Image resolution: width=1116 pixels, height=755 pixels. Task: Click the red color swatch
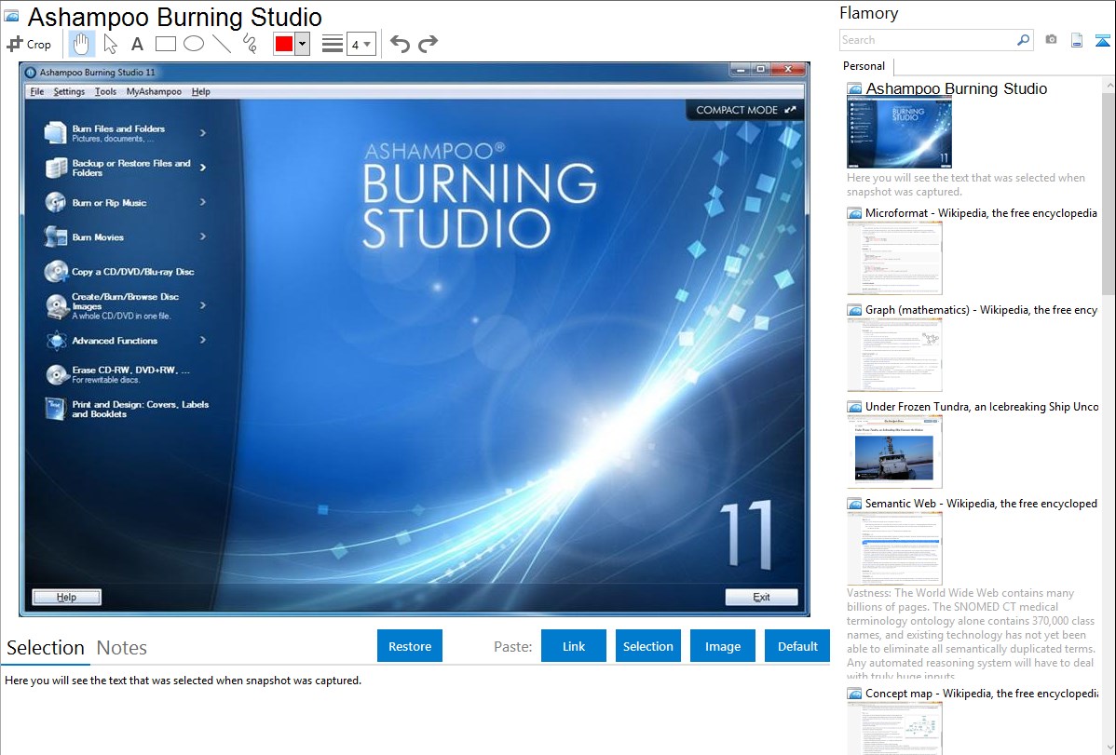284,44
